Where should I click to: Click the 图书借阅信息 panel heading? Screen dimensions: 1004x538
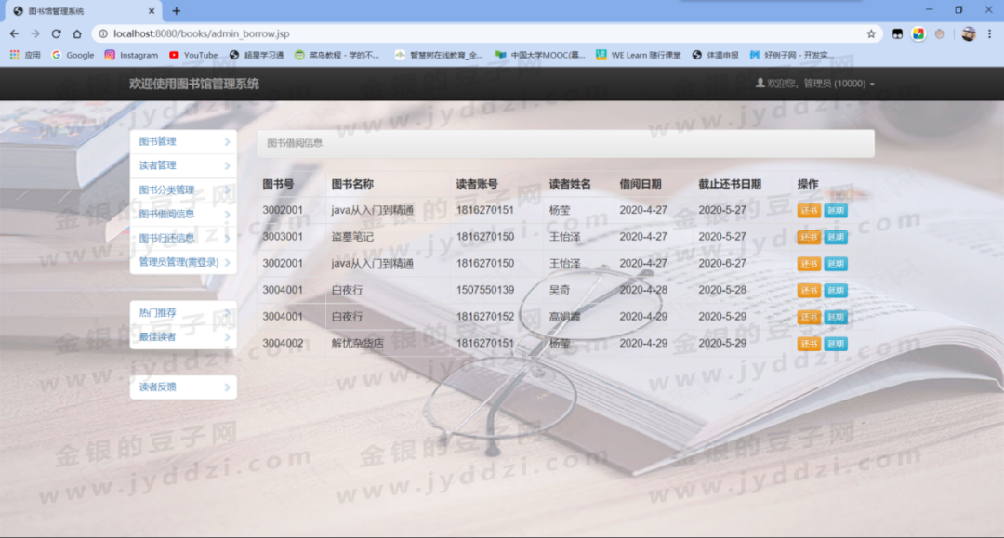coord(565,143)
